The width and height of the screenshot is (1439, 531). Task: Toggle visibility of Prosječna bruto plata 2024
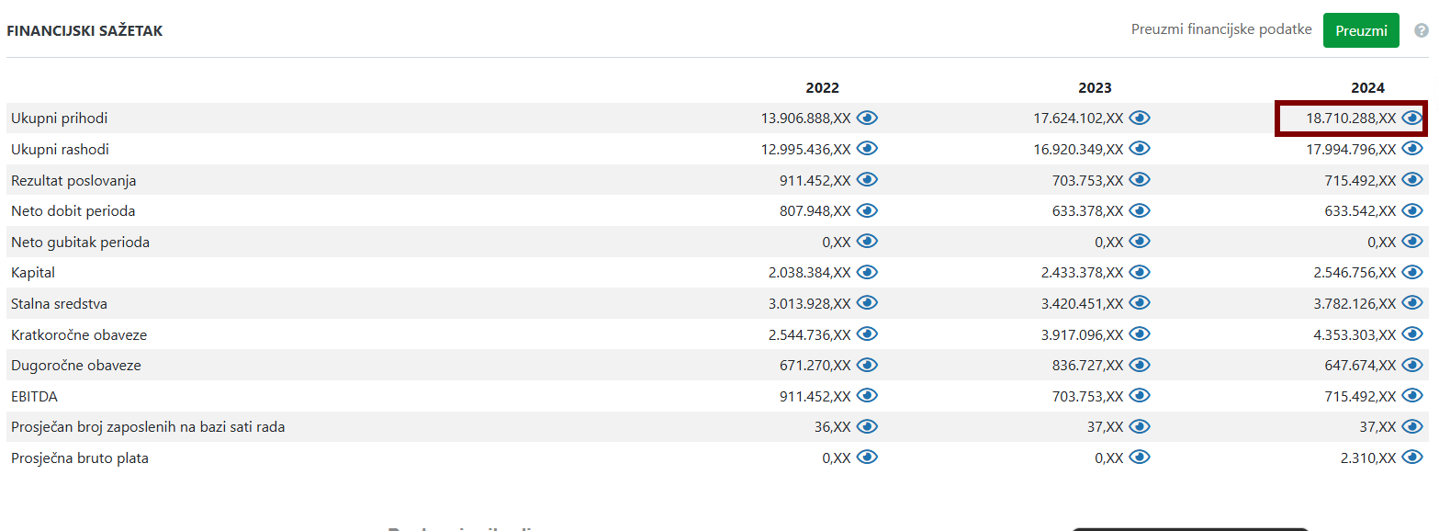(x=1412, y=458)
